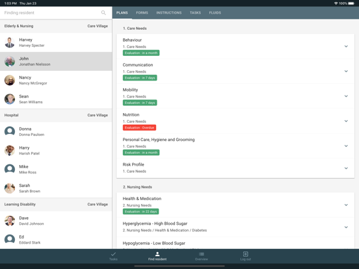Click Mobility 'in 7 days' badge
This screenshot has width=359, height=269.
coord(140,103)
